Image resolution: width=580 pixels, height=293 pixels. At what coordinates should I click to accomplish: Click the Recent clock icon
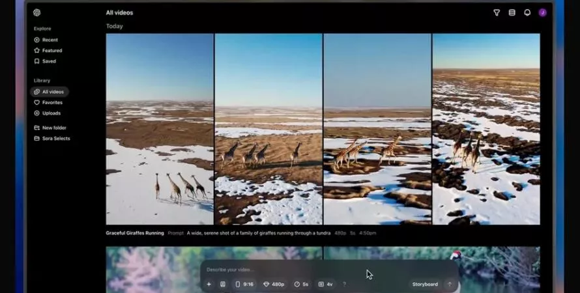point(36,40)
